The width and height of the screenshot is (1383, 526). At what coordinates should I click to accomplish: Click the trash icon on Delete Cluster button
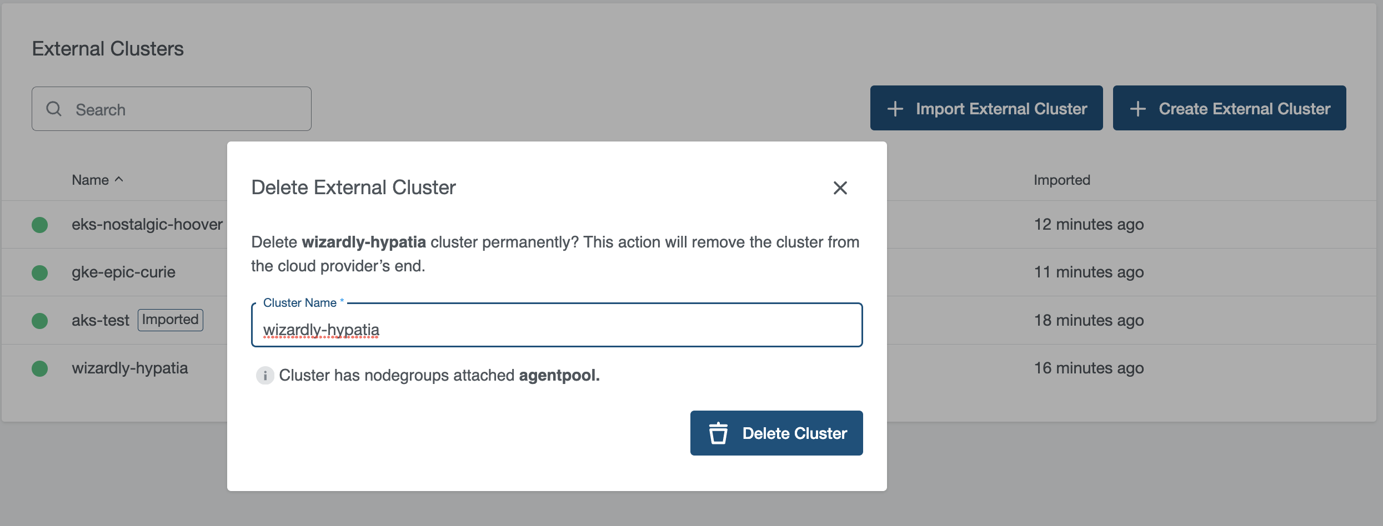(x=719, y=433)
